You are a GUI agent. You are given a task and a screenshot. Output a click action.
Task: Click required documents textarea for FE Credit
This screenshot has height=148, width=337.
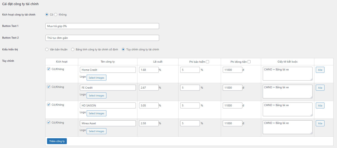coord(288,91)
